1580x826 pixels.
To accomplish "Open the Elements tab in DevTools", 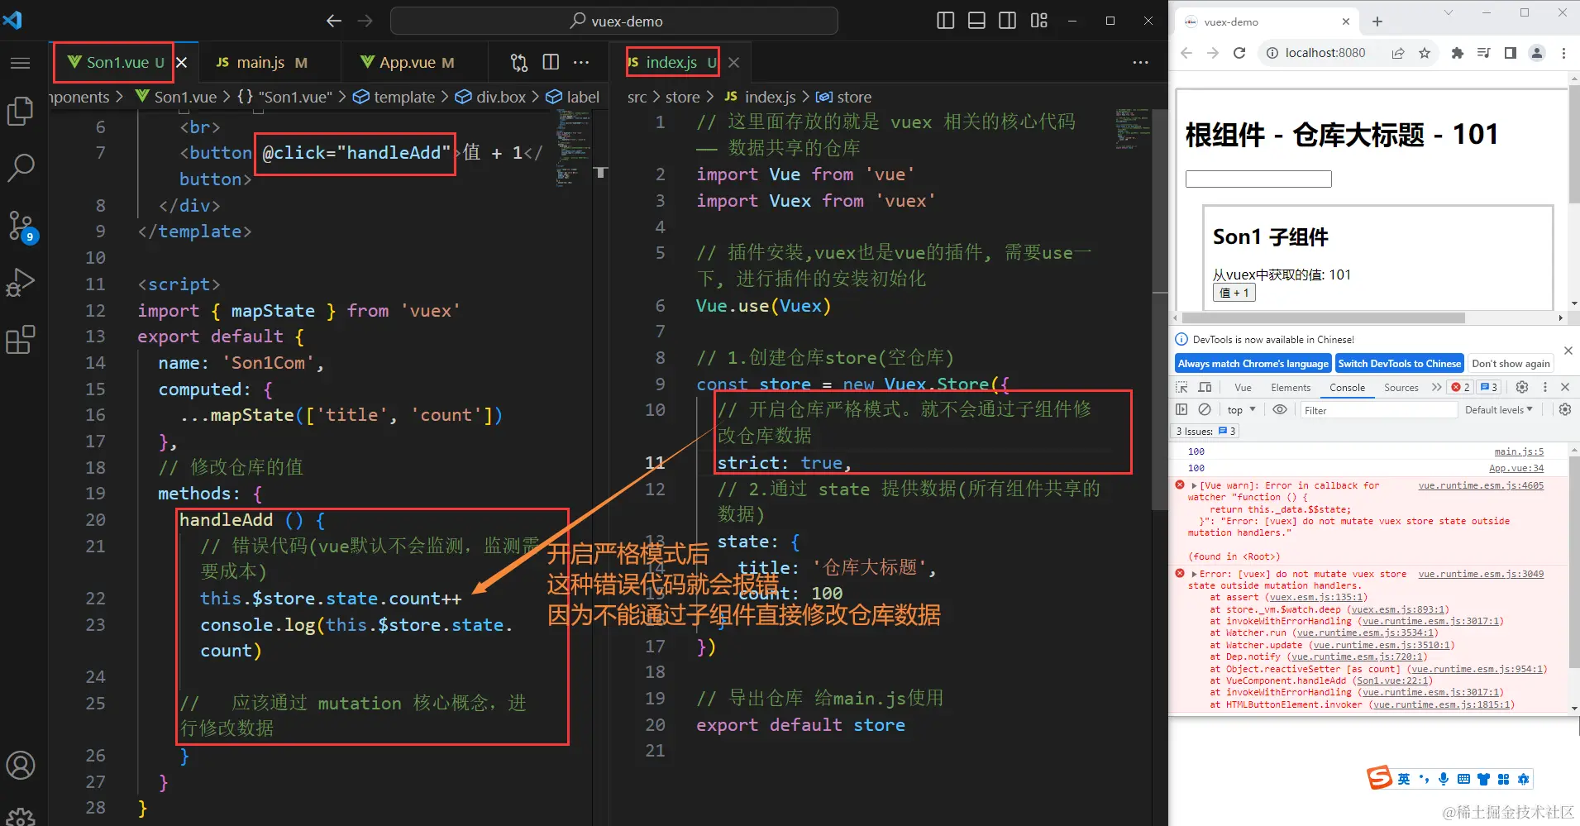I will point(1291,387).
